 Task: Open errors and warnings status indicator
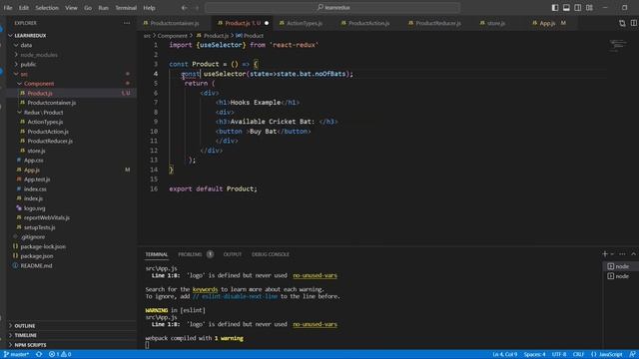[x=60, y=354]
